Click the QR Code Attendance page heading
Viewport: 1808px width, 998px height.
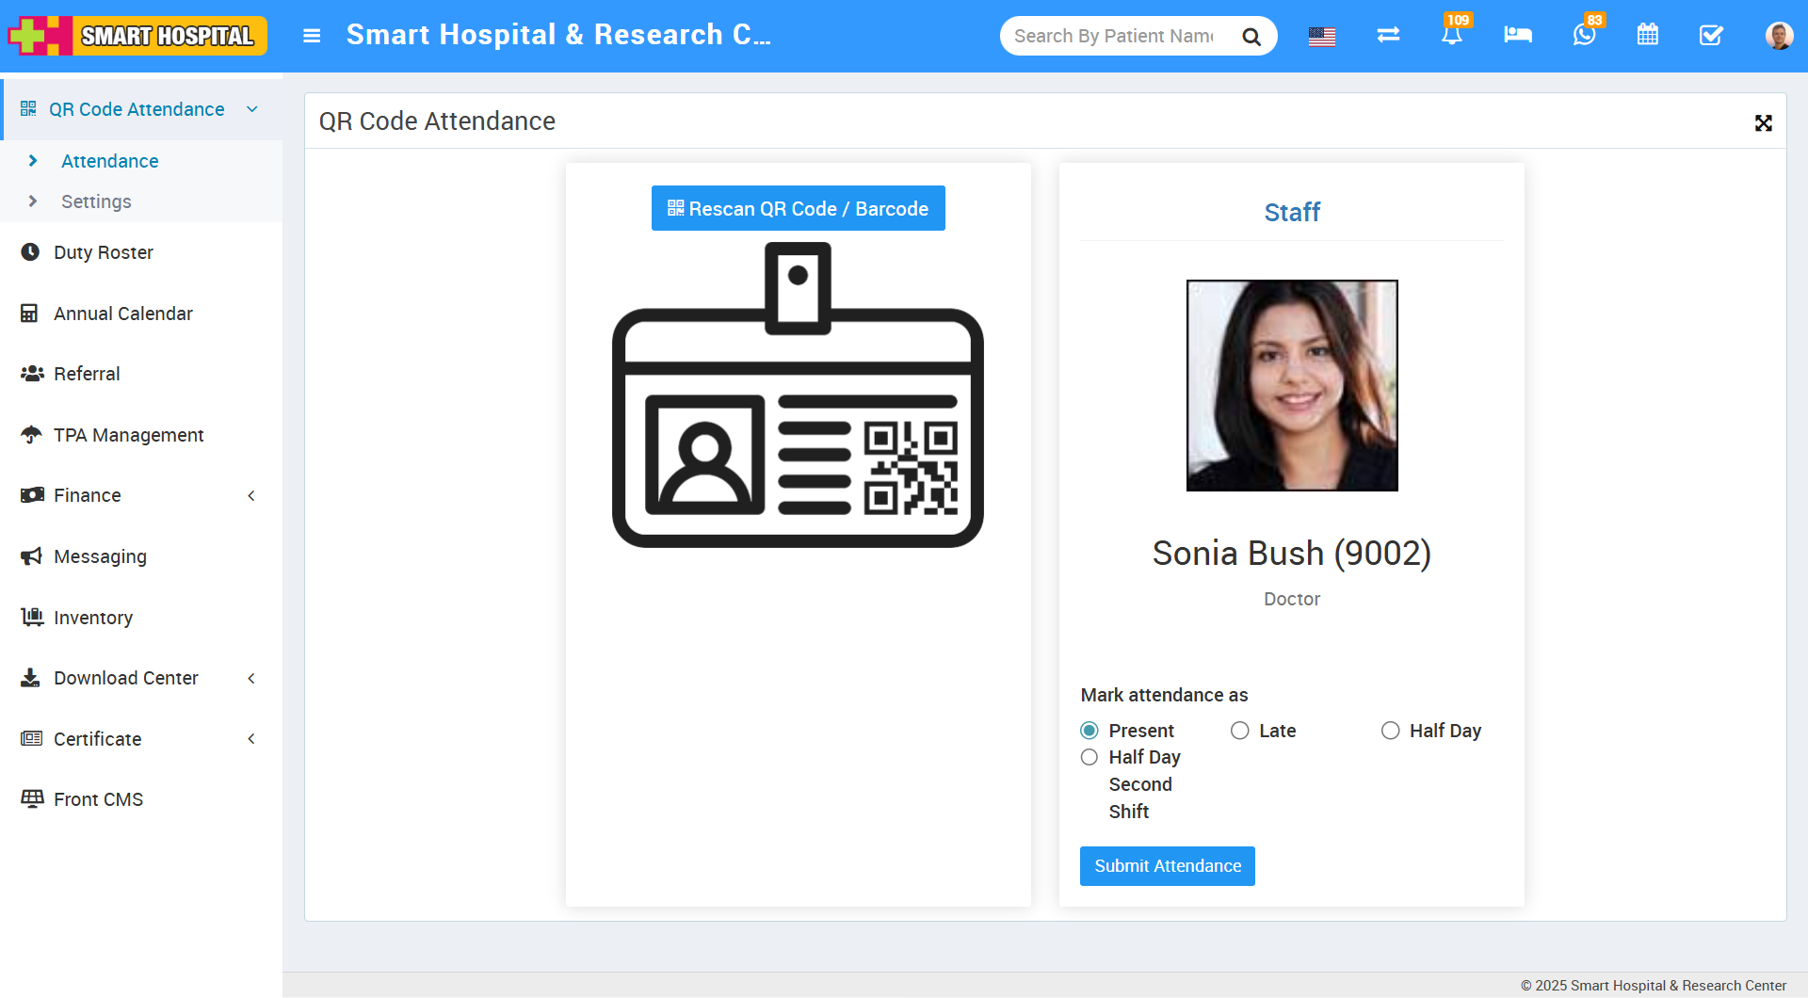[x=437, y=121]
